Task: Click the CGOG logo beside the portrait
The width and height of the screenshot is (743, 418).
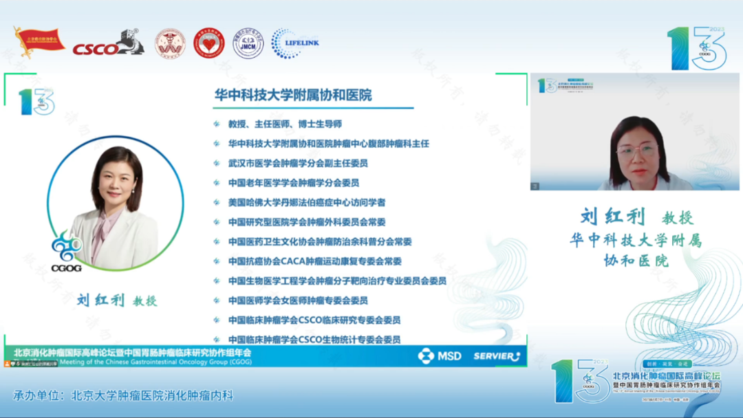Action: click(66, 252)
